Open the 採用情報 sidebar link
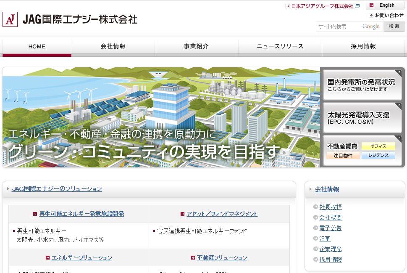This screenshot has width=407, height=273. click(331, 260)
